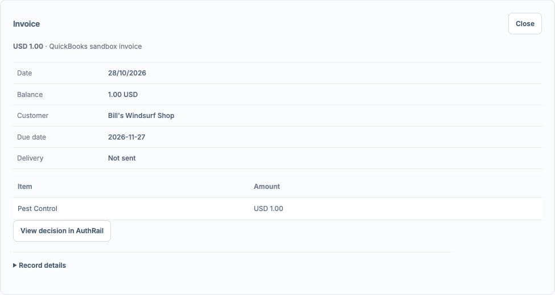
Task: Click the Amount column header
Action: 267,187
